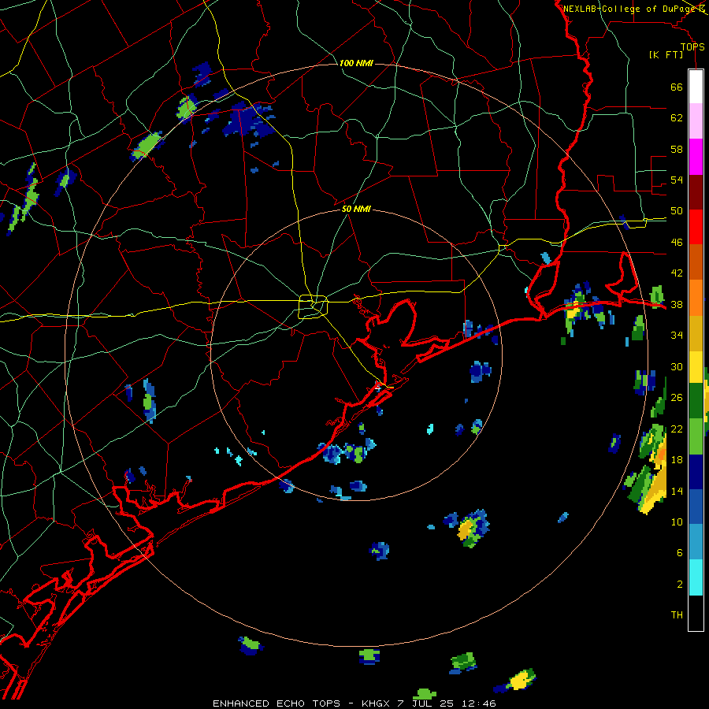Click the TH threshold label
This screenshot has height=709, width=709.
coord(677,615)
